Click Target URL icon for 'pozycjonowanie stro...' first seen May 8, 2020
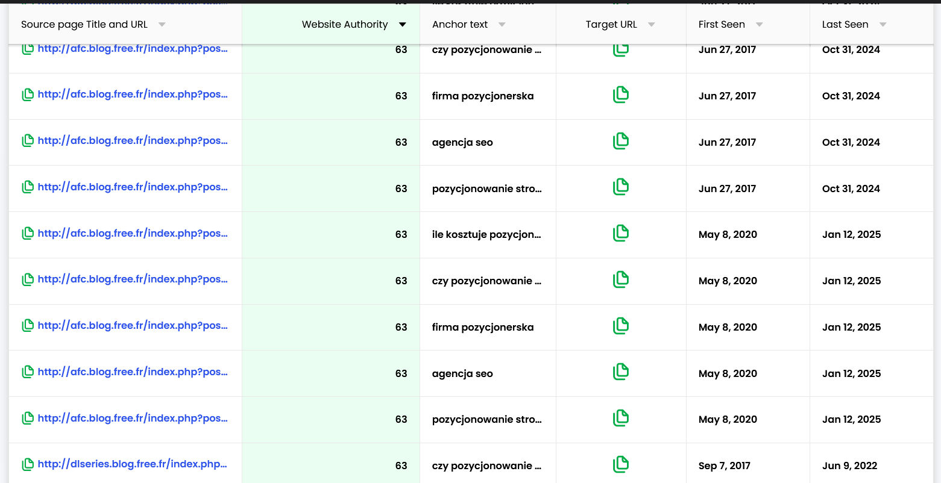Screen dimensions: 941x483 (x=620, y=418)
